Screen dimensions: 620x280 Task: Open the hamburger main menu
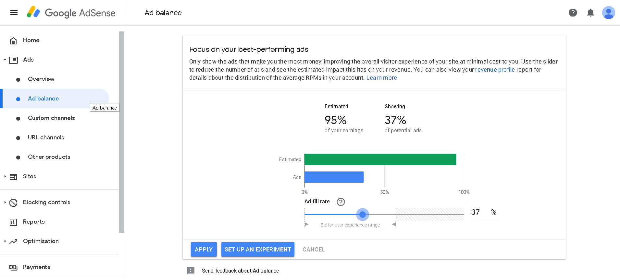pyautogui.click(x=14, y=13)
